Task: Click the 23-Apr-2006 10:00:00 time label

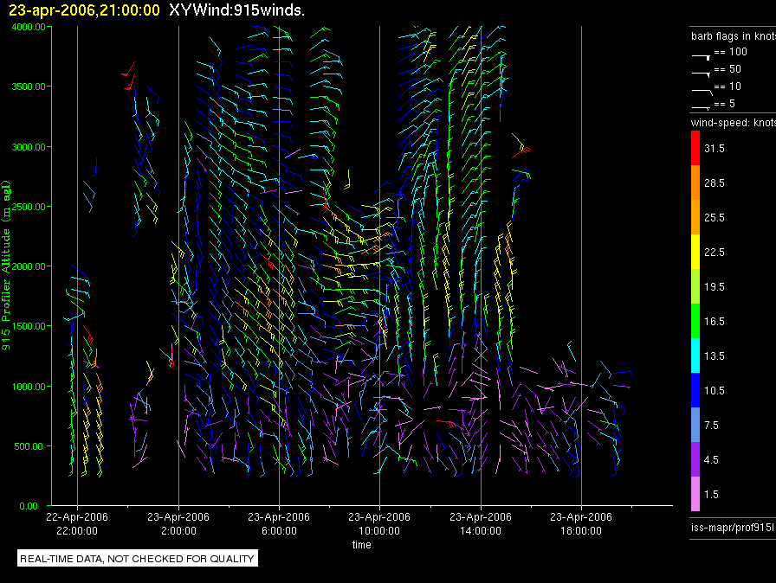Action: 379,523
